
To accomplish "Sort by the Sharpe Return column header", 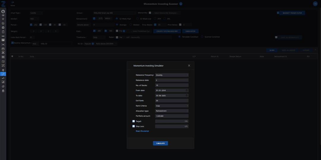I will click(235, 56).
